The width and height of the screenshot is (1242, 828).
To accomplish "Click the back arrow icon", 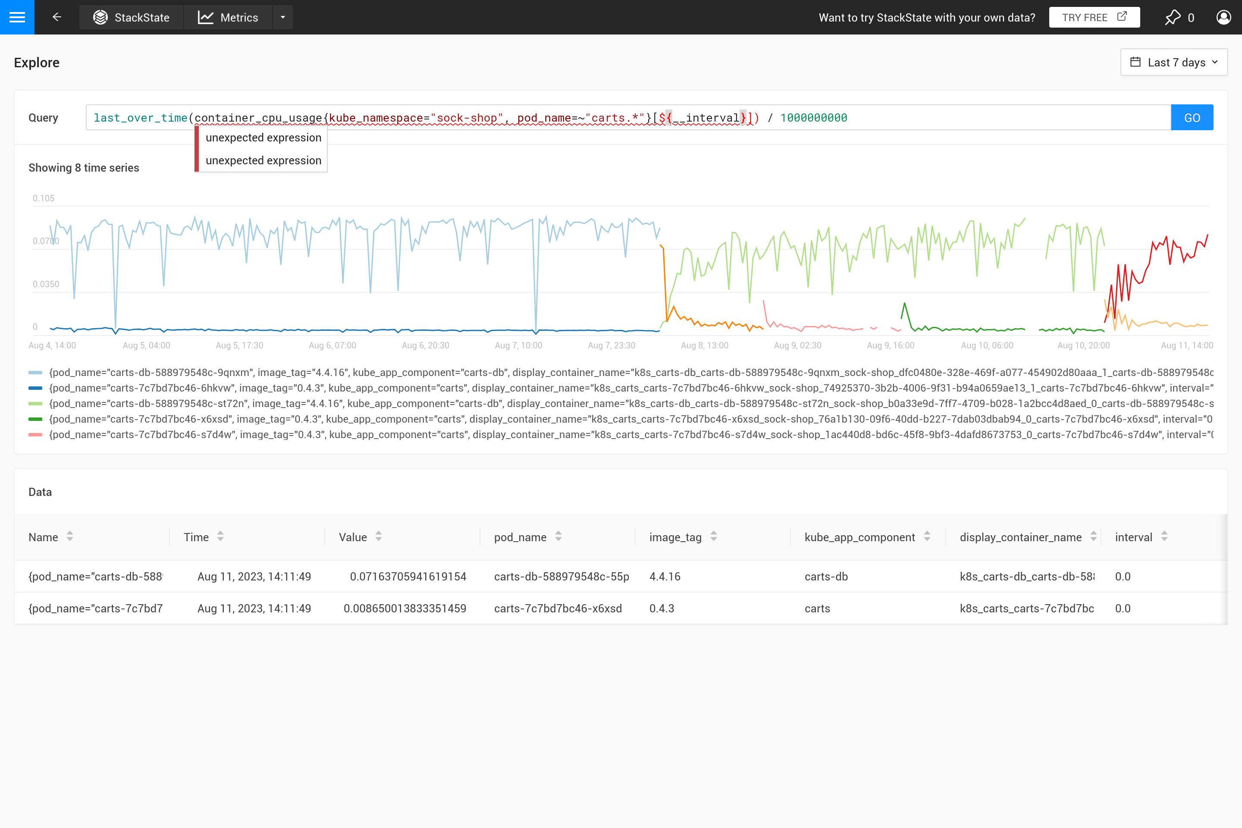I will [57, 17].
